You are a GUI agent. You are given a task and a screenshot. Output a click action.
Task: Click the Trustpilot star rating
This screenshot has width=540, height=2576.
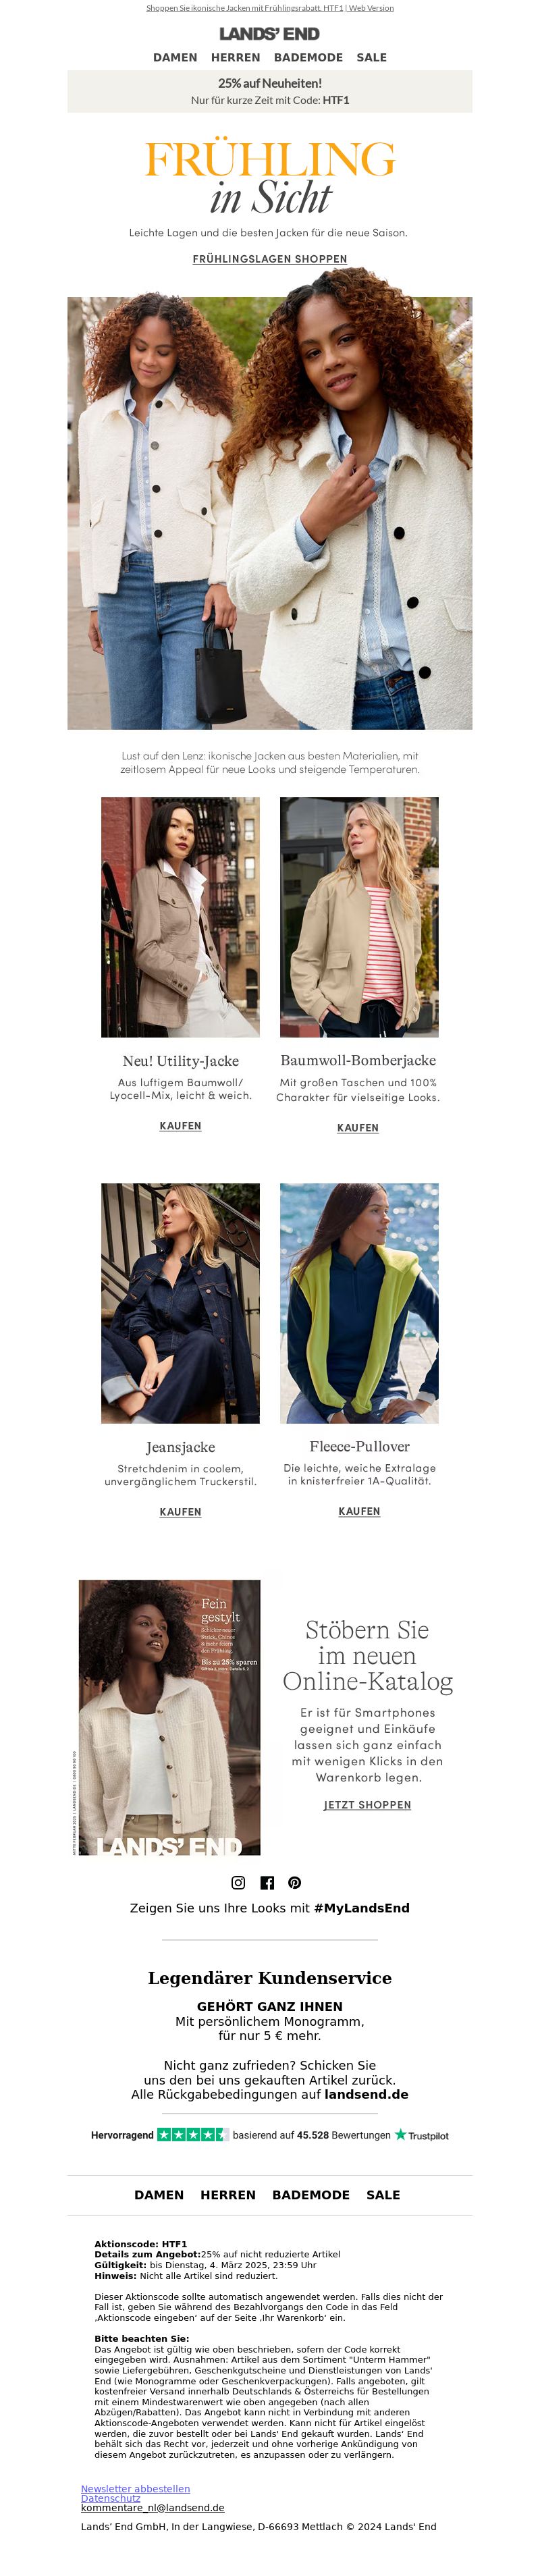[x=193, y=2134]
